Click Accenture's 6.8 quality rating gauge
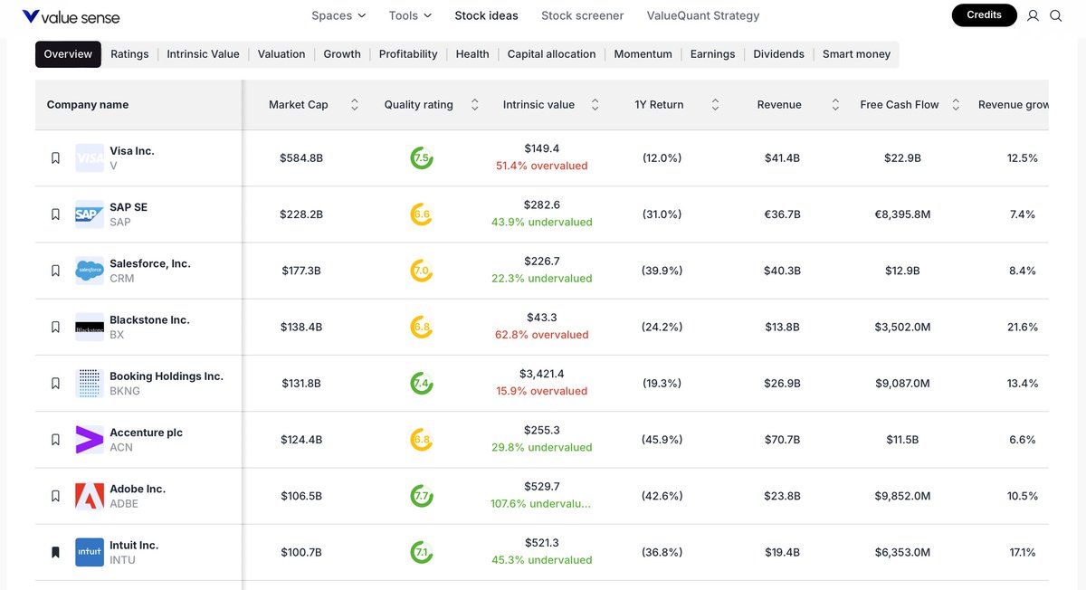 coord(422,440)
